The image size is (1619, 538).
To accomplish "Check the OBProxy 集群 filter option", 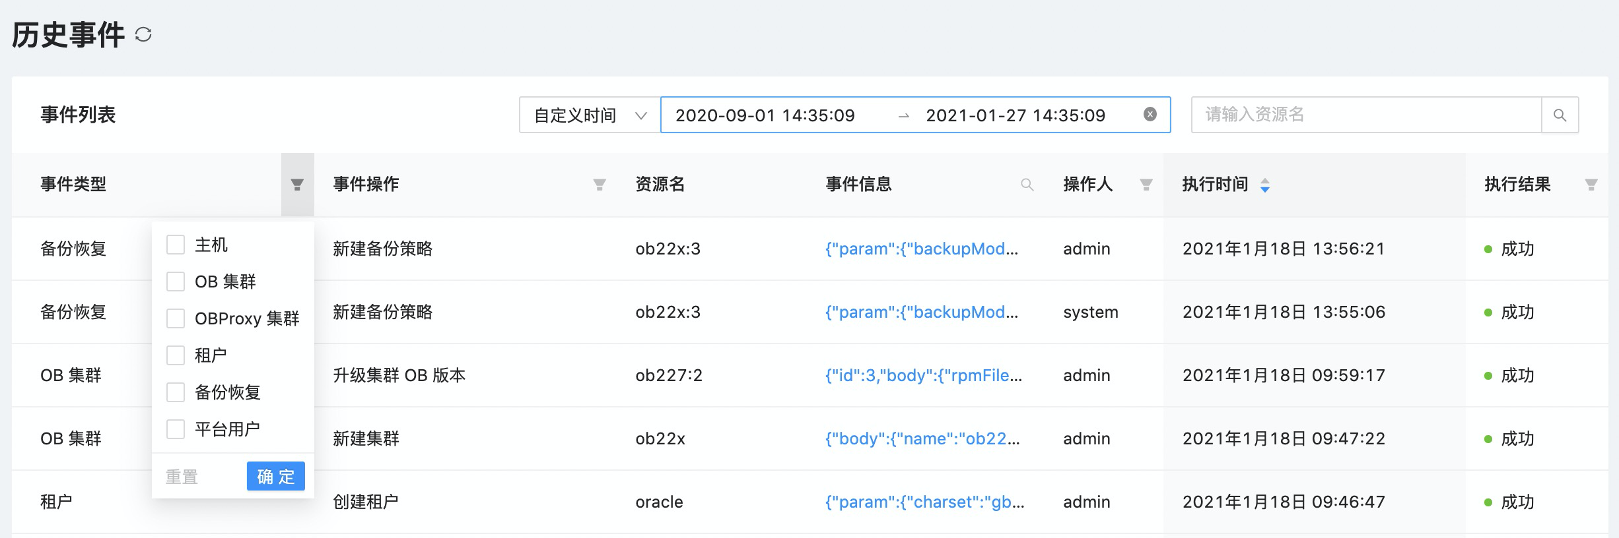I will click(176, 318).
